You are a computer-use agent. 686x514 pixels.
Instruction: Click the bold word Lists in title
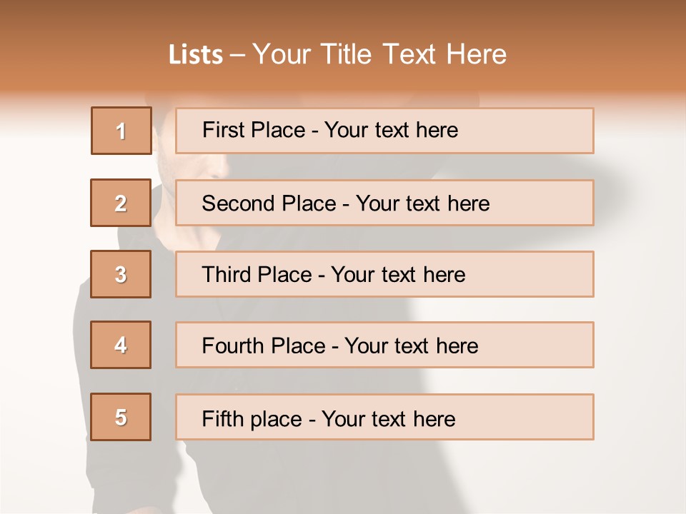[x=196, y=55]
